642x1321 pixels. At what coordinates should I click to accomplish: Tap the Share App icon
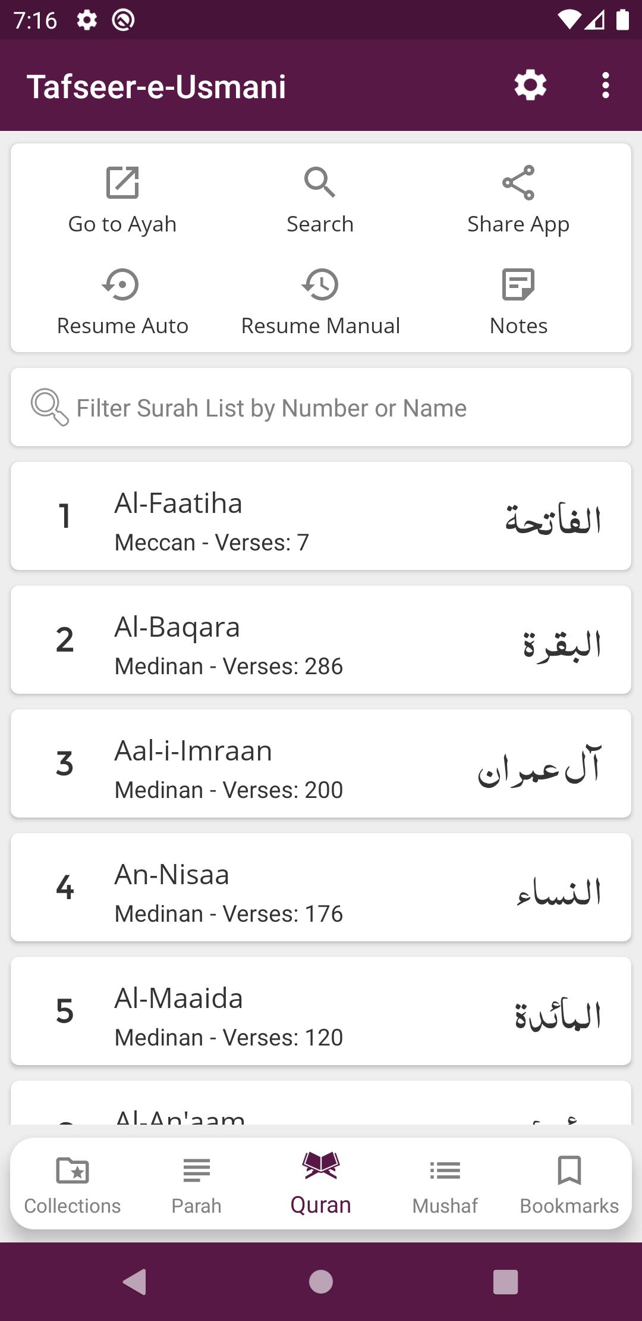pyautogui.click(x=518, y=183)
